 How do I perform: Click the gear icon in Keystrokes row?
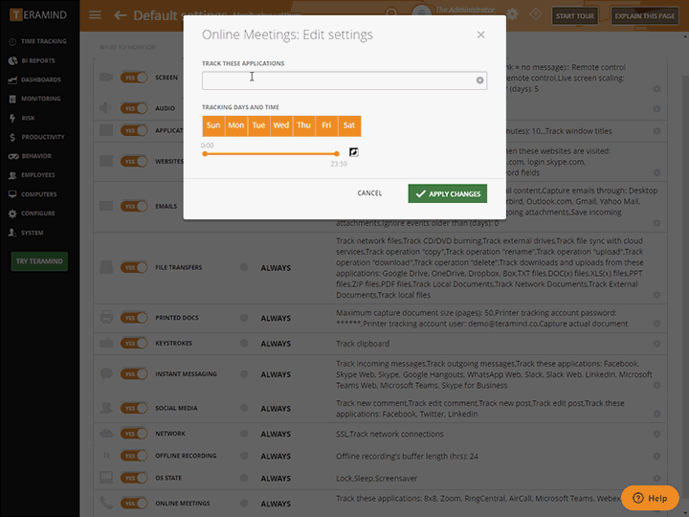656,344
